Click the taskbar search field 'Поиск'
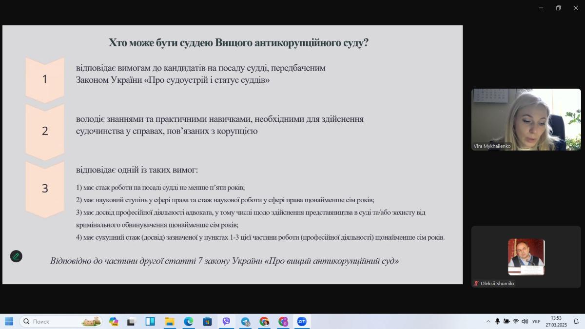The width and height of the screenshot is (585, 329). coord(61,321)
